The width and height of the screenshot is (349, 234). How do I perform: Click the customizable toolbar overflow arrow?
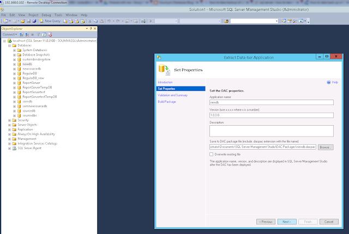tap(308, 21)
